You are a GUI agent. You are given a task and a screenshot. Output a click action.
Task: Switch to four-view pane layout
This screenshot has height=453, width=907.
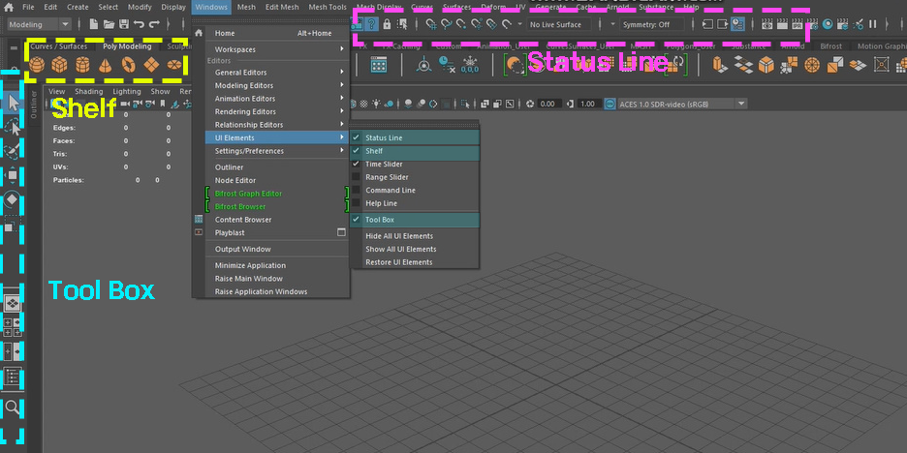[13, 326]
